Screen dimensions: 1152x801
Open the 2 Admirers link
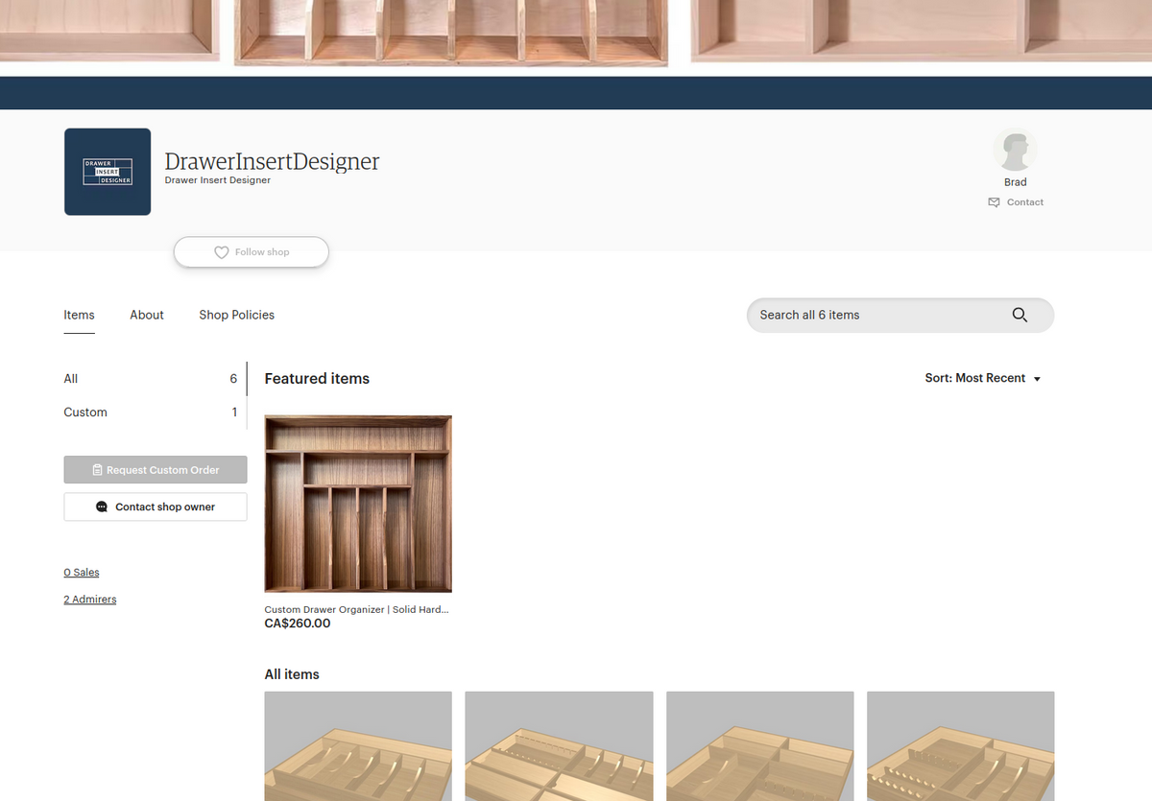point(89,599)
